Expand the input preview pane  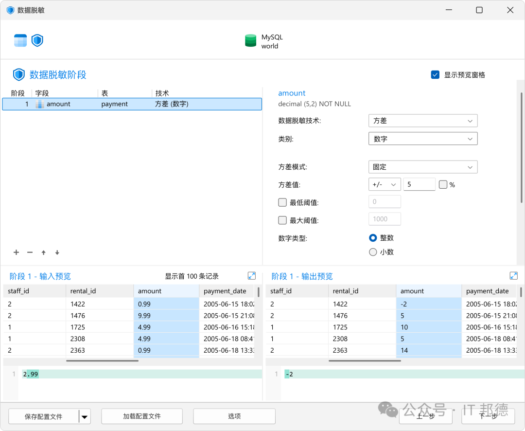tap(251, 276)
